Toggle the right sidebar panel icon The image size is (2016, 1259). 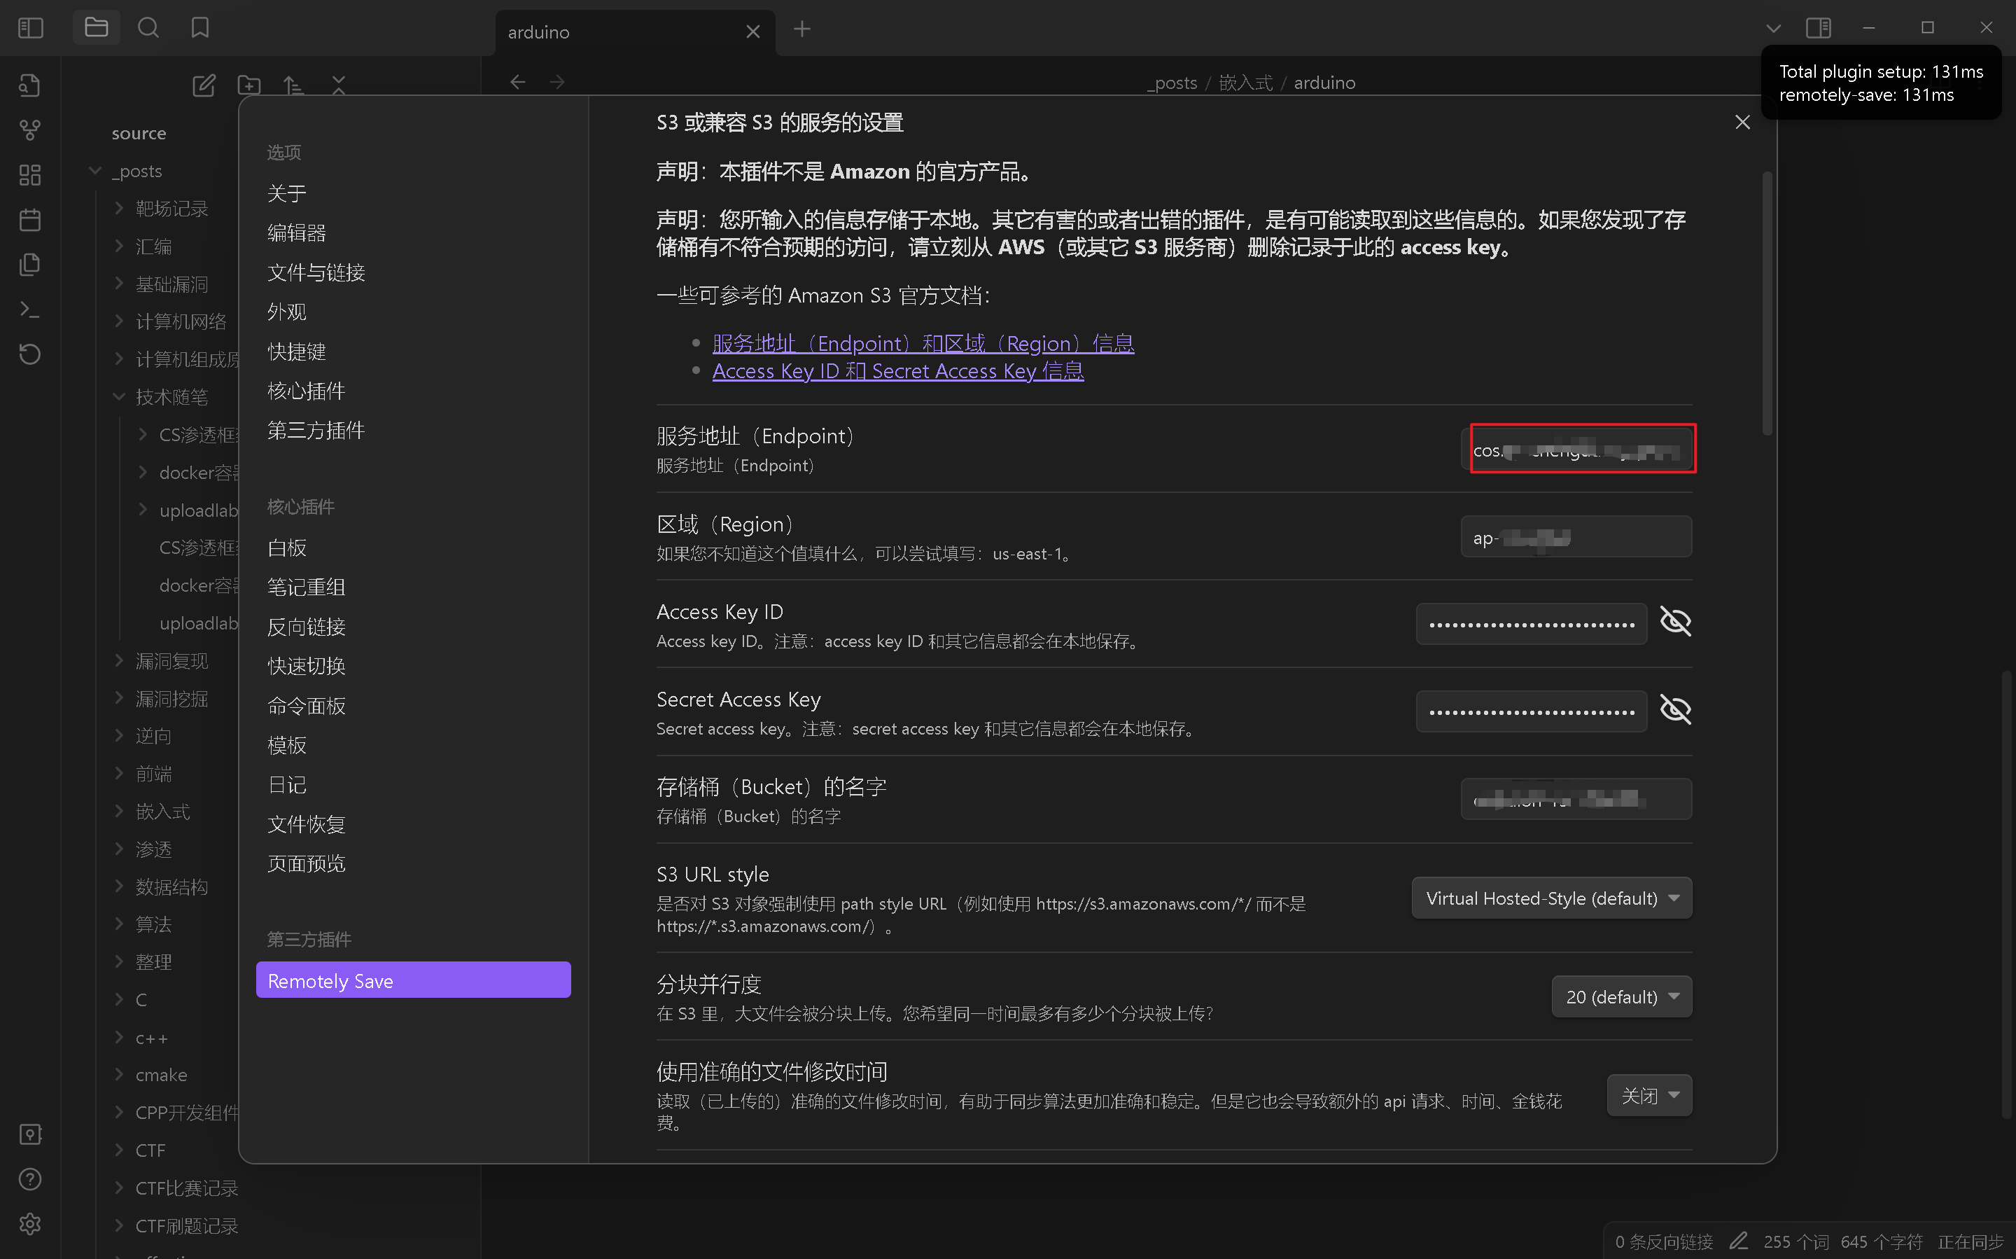[1818, 28]
